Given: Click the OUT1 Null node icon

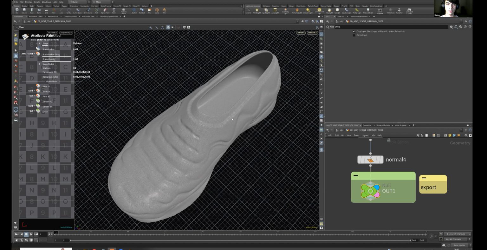Looking at the screenshot, I should click(370, 191).
